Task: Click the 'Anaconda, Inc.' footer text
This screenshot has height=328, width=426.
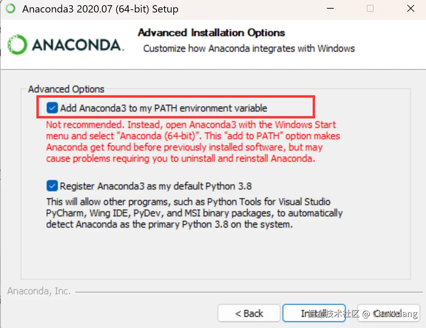Action: (39, 291)
